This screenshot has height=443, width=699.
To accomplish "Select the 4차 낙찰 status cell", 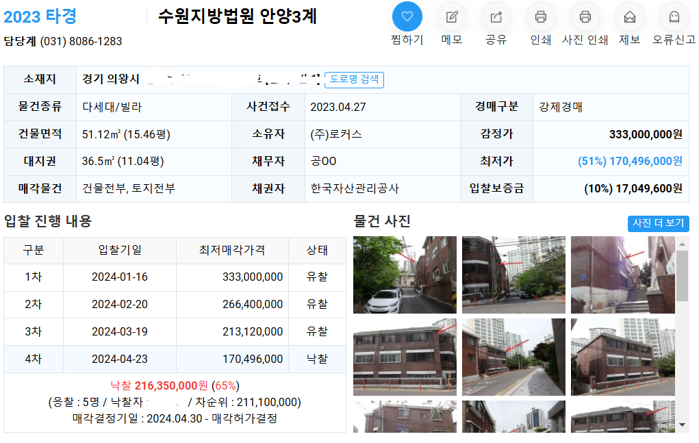I will (x=317, y=359).
